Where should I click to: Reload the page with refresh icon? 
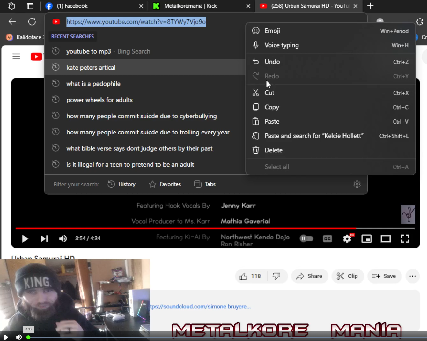tap(32, 22)
